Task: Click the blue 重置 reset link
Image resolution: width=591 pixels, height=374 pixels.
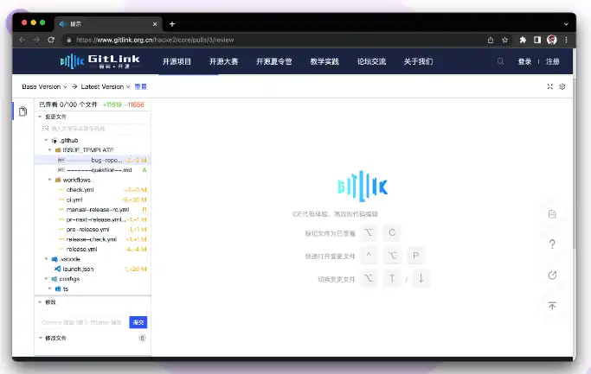Action: point(140,86)
